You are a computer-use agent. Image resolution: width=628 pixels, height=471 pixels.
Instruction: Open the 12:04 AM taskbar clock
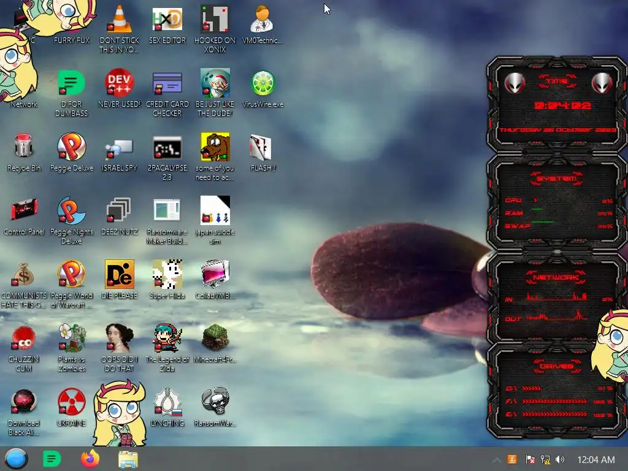596,460
